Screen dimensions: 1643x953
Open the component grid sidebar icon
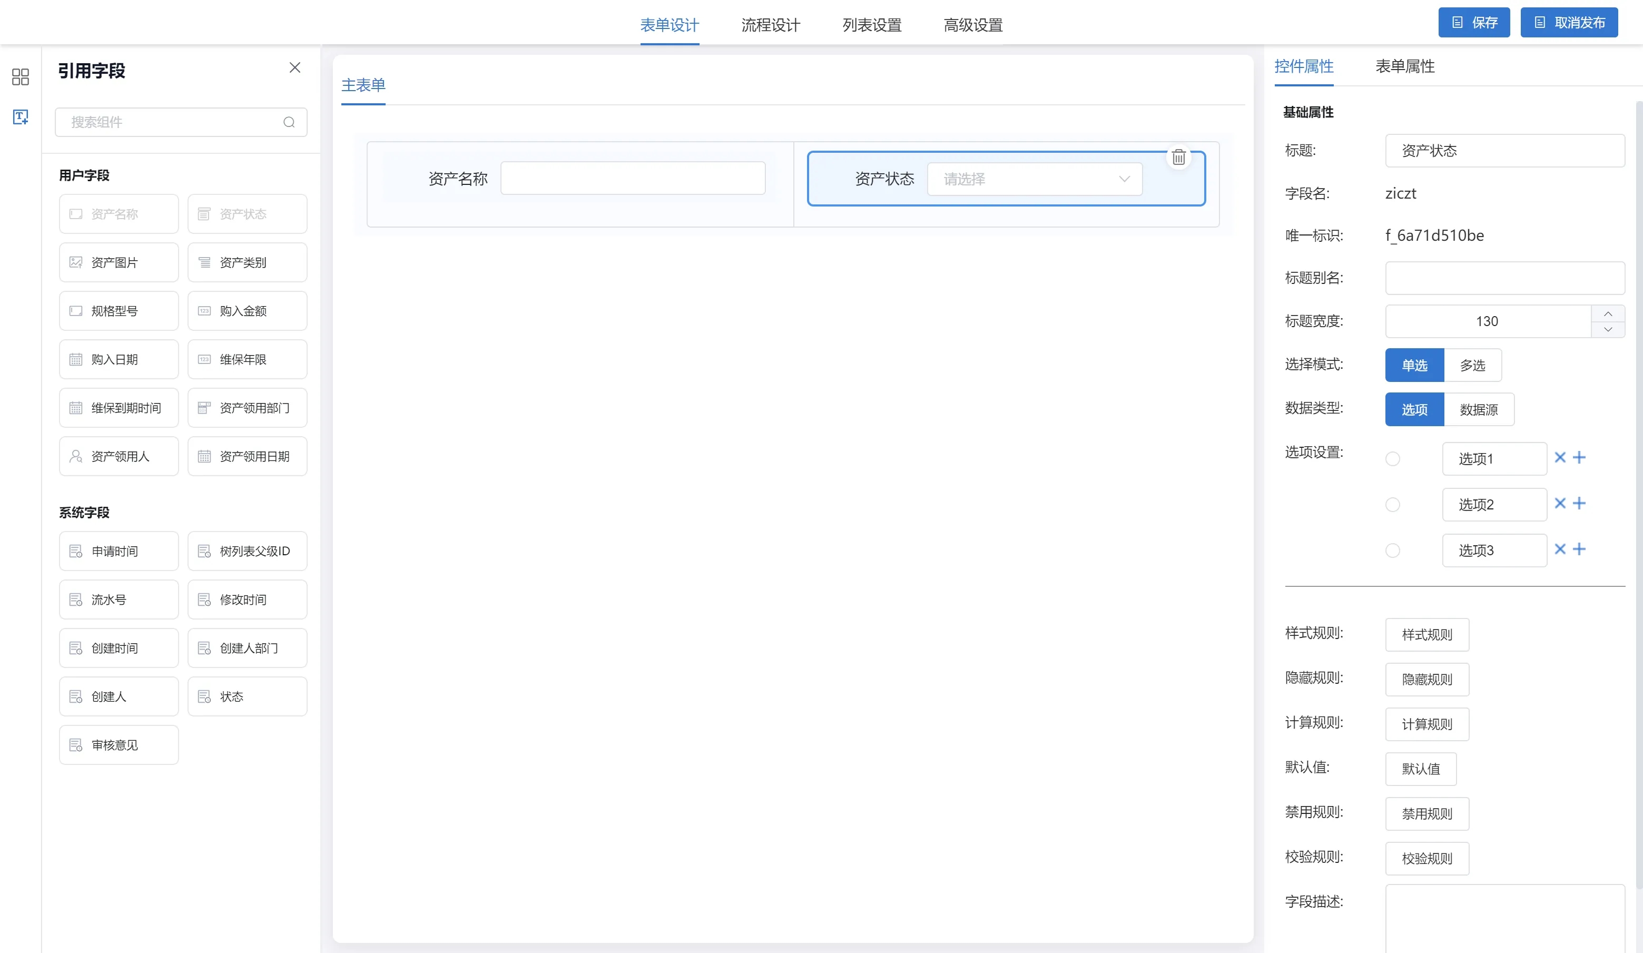(x=20, y=77)
